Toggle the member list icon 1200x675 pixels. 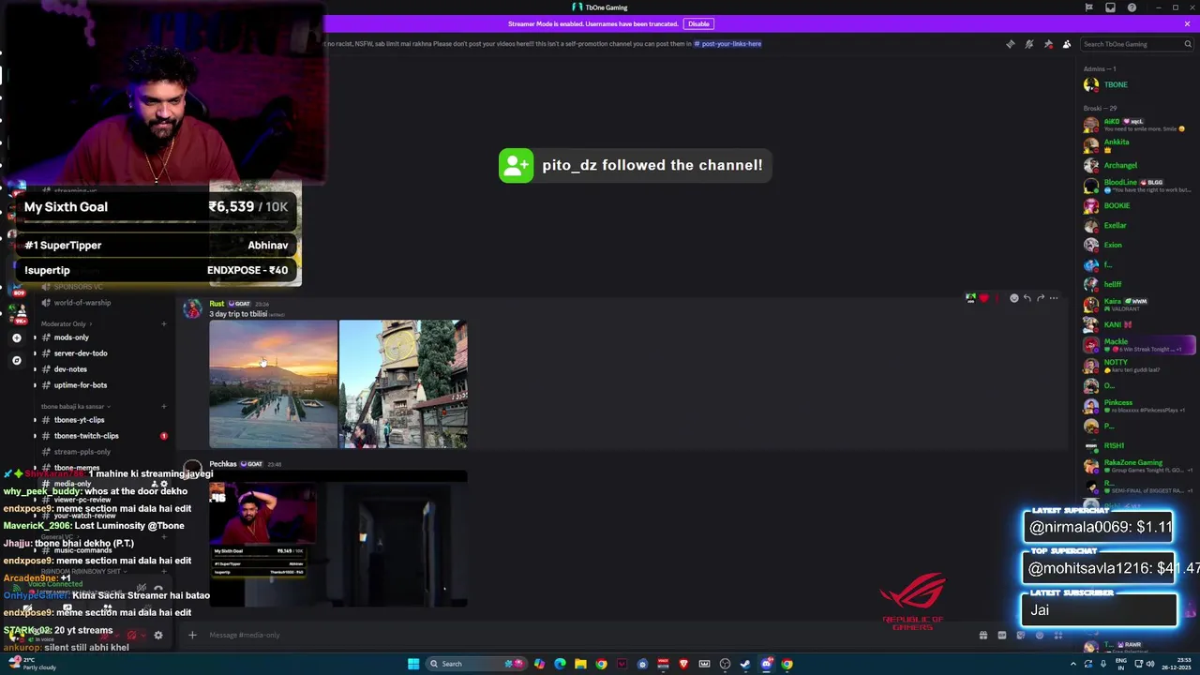pyautogui.click(x=1067, y=44)
